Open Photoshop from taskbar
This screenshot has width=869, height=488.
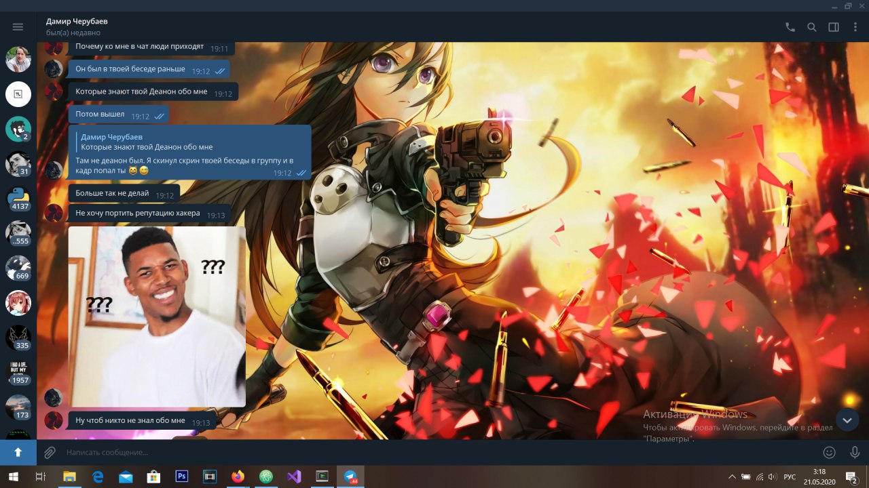(x=181, y=476)
